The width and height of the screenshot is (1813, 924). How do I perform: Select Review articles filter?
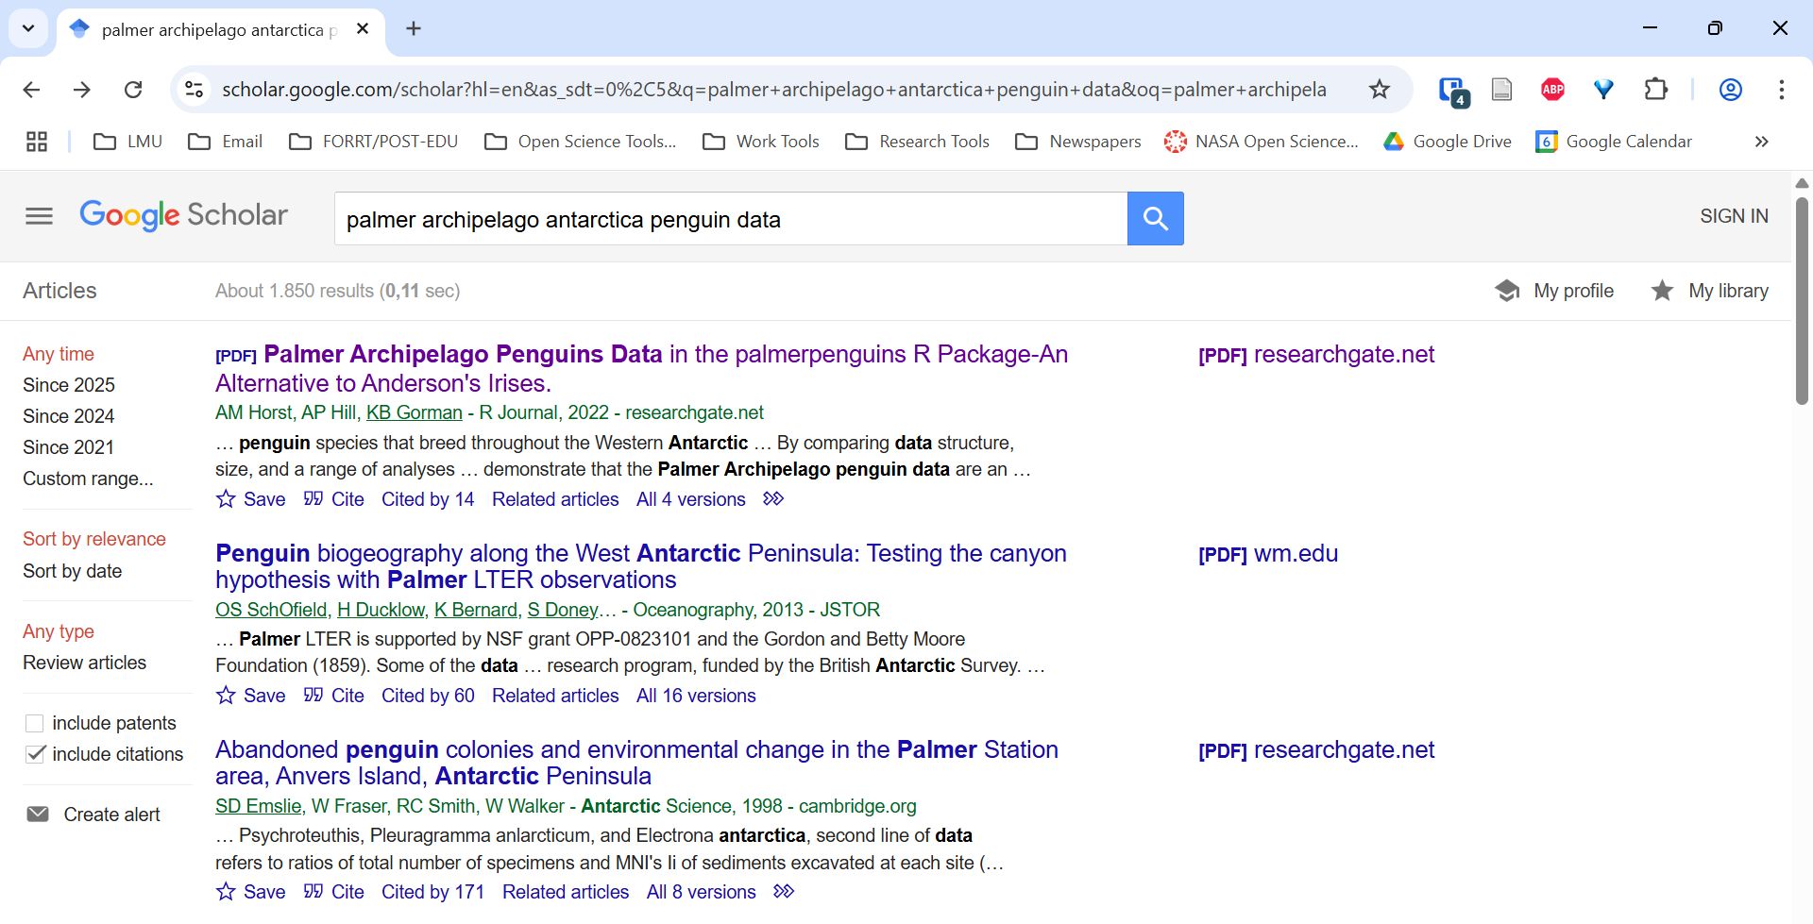(85, 663)
